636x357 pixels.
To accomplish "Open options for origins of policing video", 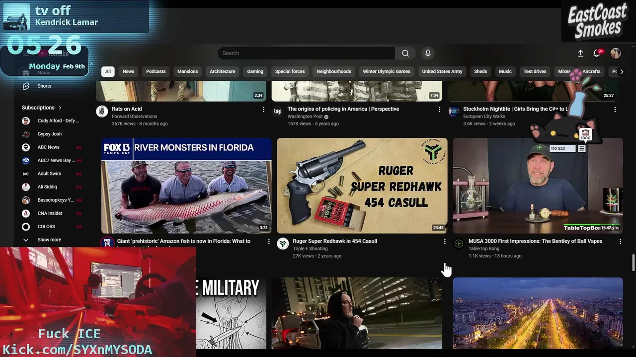I will click(x=439, y=109).
